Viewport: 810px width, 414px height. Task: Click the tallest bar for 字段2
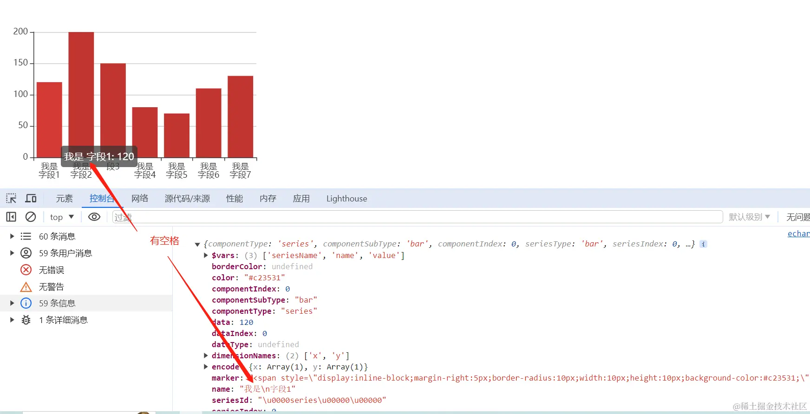click(x=81, y=95)
